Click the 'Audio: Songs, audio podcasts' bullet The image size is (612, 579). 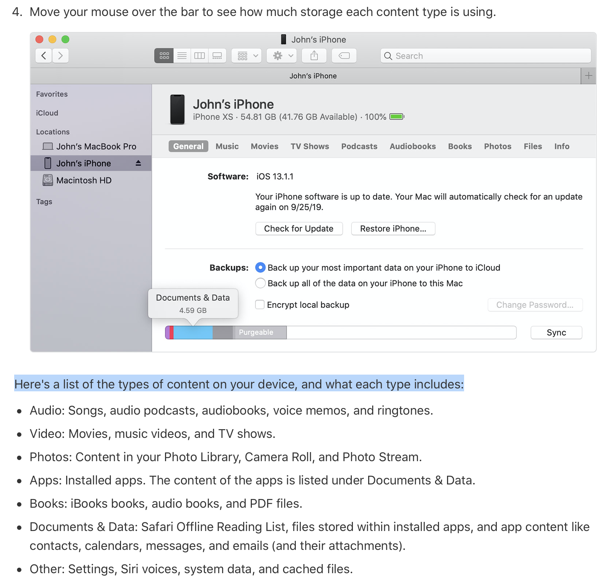point(231,410)
